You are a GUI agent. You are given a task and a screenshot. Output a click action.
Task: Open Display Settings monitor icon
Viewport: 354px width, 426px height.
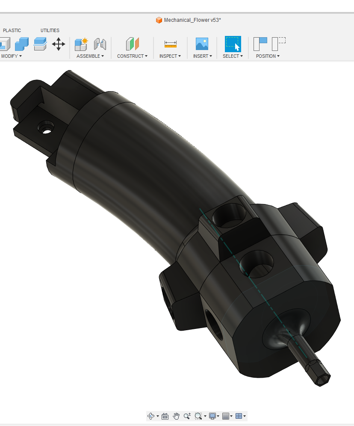pos(212,416)
